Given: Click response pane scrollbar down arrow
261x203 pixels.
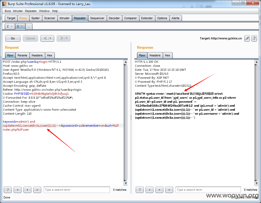Looking at the screenshot, I should [x=257, y=183].
